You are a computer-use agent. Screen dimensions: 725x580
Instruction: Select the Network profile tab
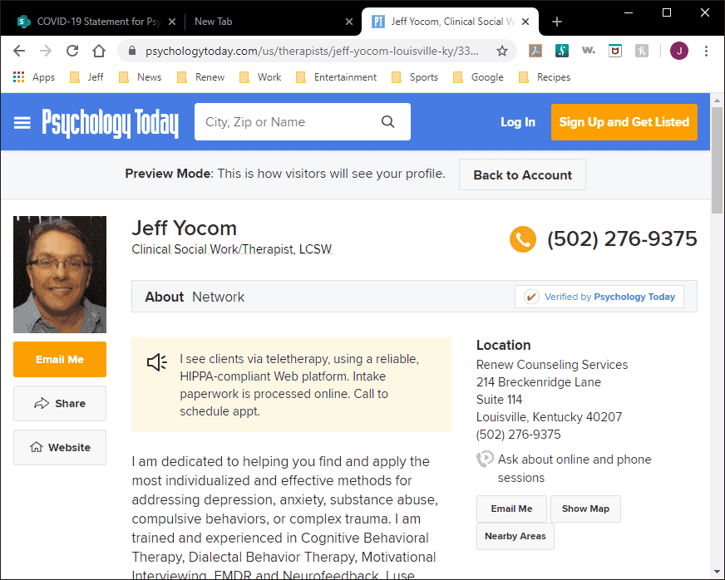(219, 297)
